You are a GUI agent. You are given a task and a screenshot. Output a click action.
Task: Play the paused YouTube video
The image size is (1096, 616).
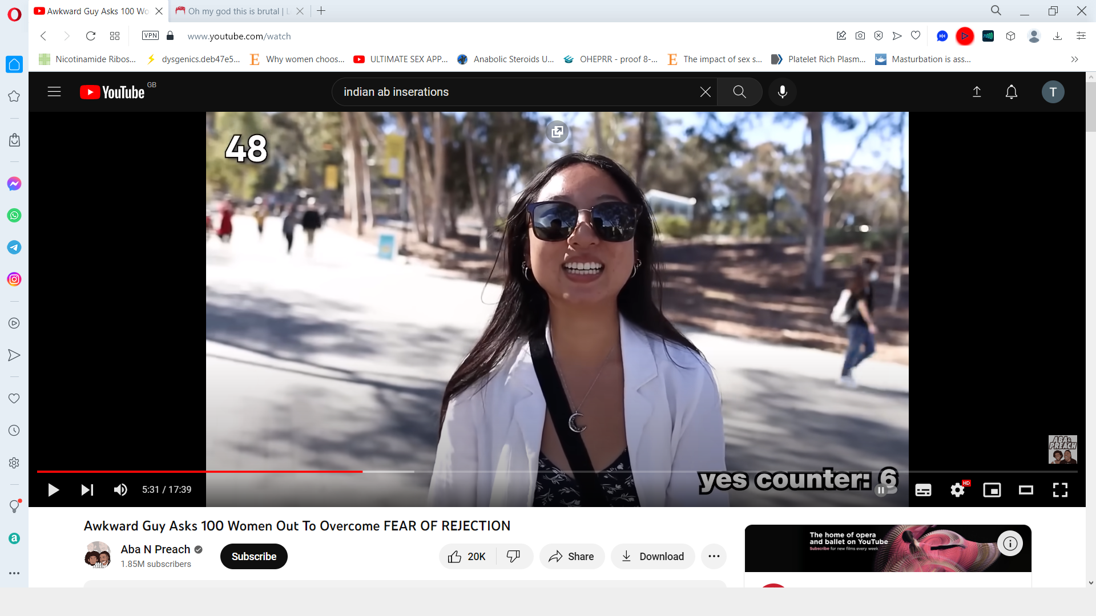[x=53, y=490]
